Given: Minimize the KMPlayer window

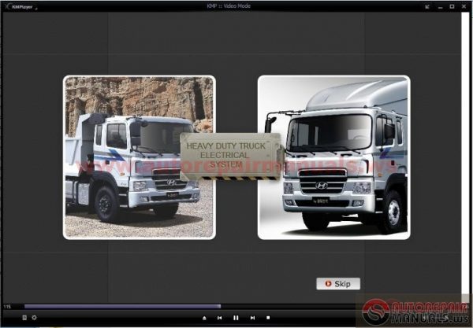Looking at the screenshot, I should [441, 6].
